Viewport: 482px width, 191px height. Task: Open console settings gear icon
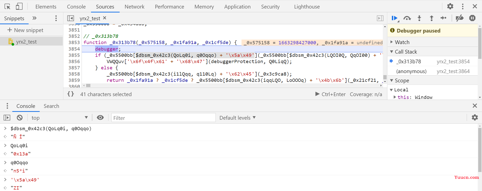[474, 117]
